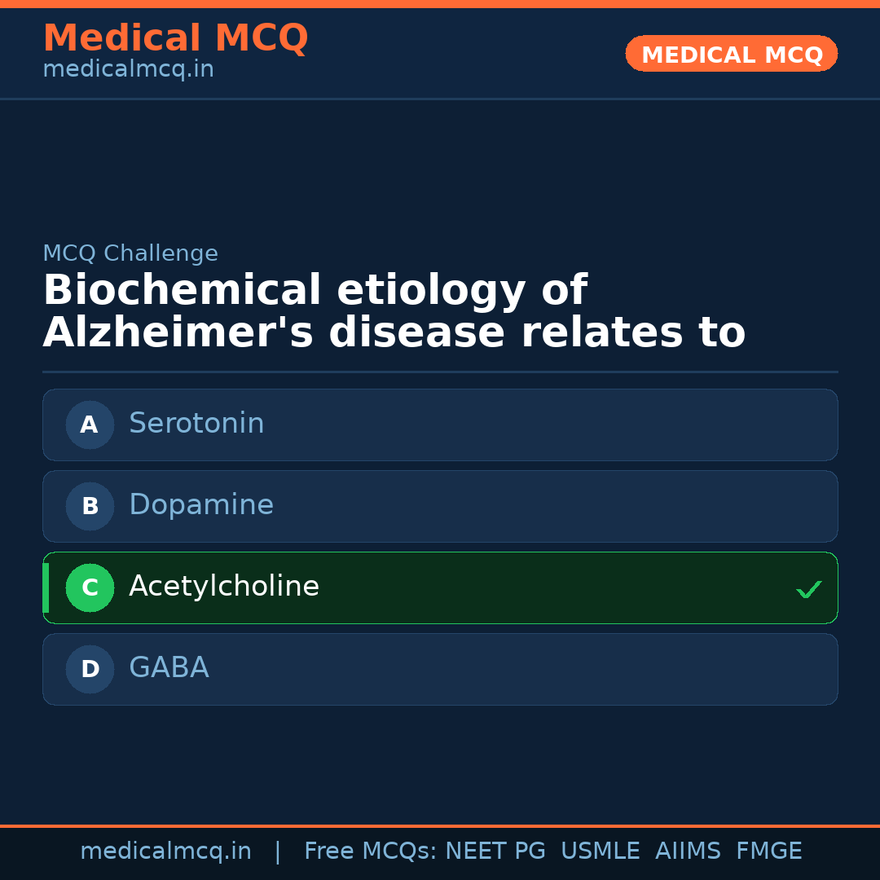
Task: Click the green checkmark on Acetylcholine row
Action: pos(808,589)
